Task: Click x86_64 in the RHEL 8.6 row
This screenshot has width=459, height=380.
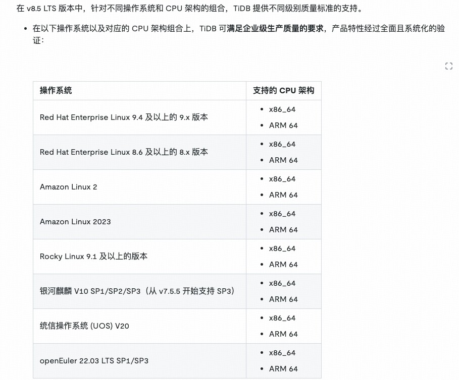Action: 282,144
